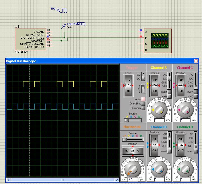Click the Horizontal time value input field

(x=133, y=180)
